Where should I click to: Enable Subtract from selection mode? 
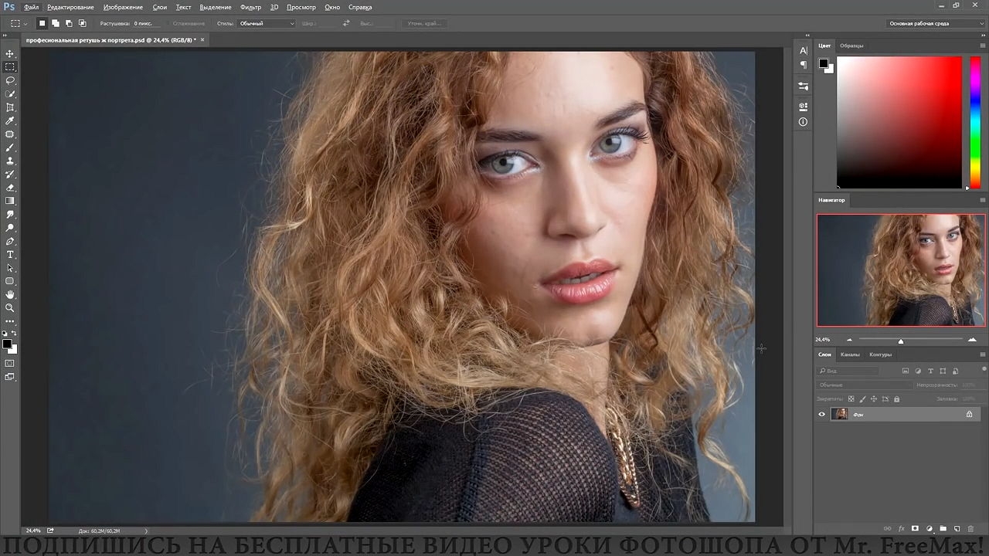(69, 23)
